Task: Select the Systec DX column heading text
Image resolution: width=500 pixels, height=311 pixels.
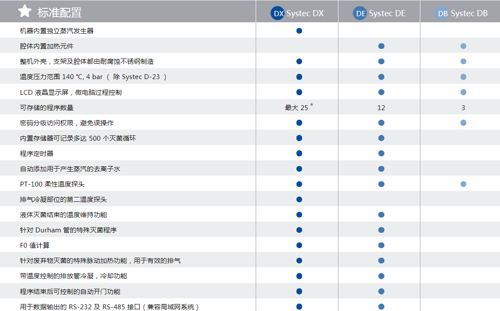Action: pyautogui.click(x=305, y=14)
